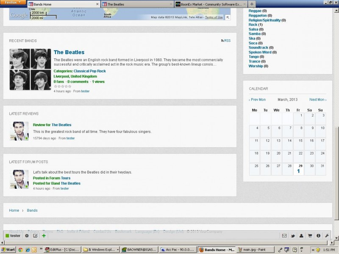This screenshot has width=339, height=254.
Task: Open the person icon in bottom toolbar
Action: (301, 236)
